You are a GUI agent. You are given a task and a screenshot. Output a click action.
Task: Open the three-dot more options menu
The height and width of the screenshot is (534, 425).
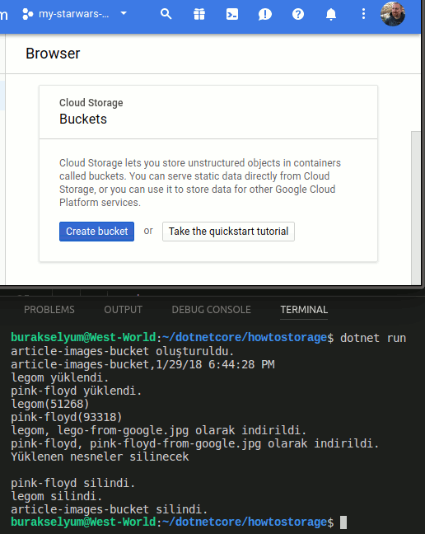[x=363, y=14]
